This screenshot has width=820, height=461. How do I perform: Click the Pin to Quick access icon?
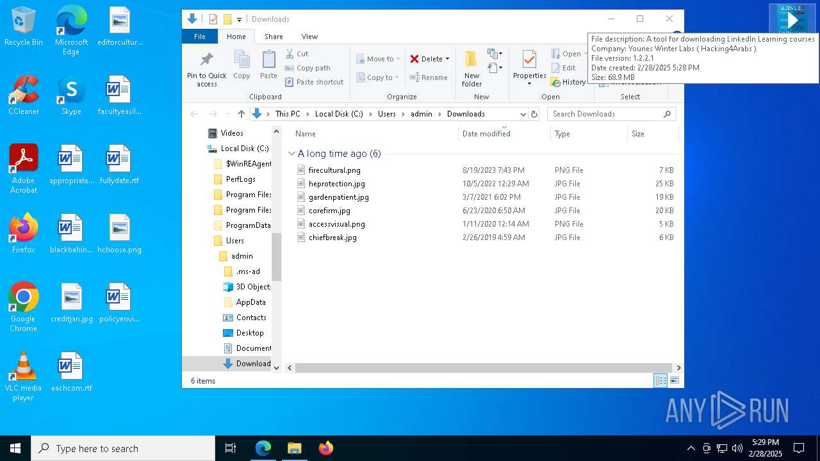click(206, 60)
